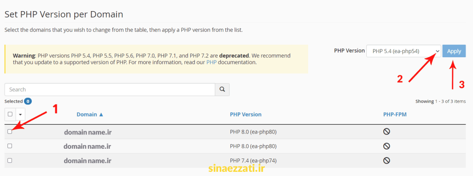Check the first domain row checkbox
Viewport: 473px width, 176px height.
pyautogui.click(x=10, y=131)
